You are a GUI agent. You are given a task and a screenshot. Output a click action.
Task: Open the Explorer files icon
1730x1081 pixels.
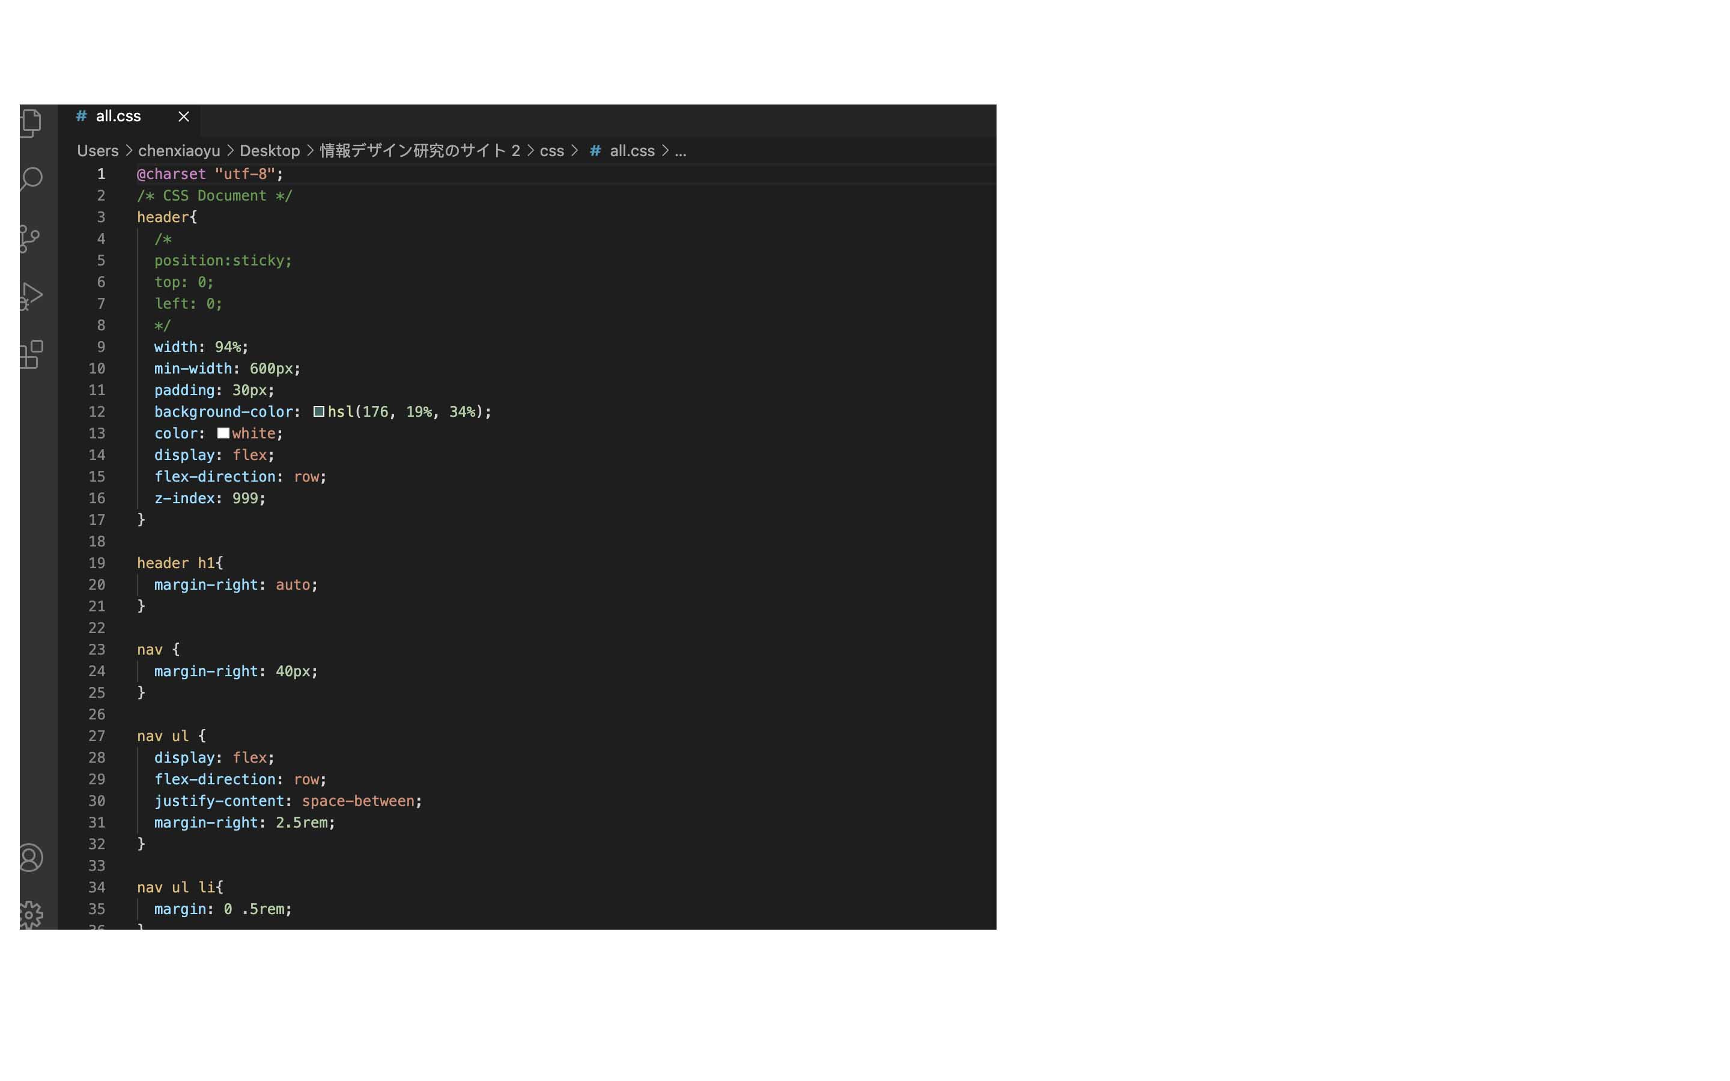click(31, 123)
